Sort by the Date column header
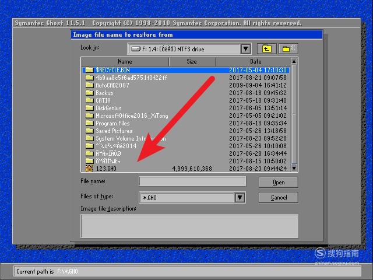This screenshot has height=280, width=373. (253, 61)
